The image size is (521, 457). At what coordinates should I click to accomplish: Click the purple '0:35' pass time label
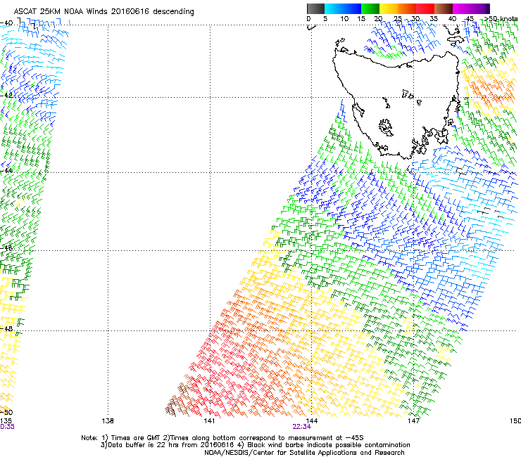point(7,427)
